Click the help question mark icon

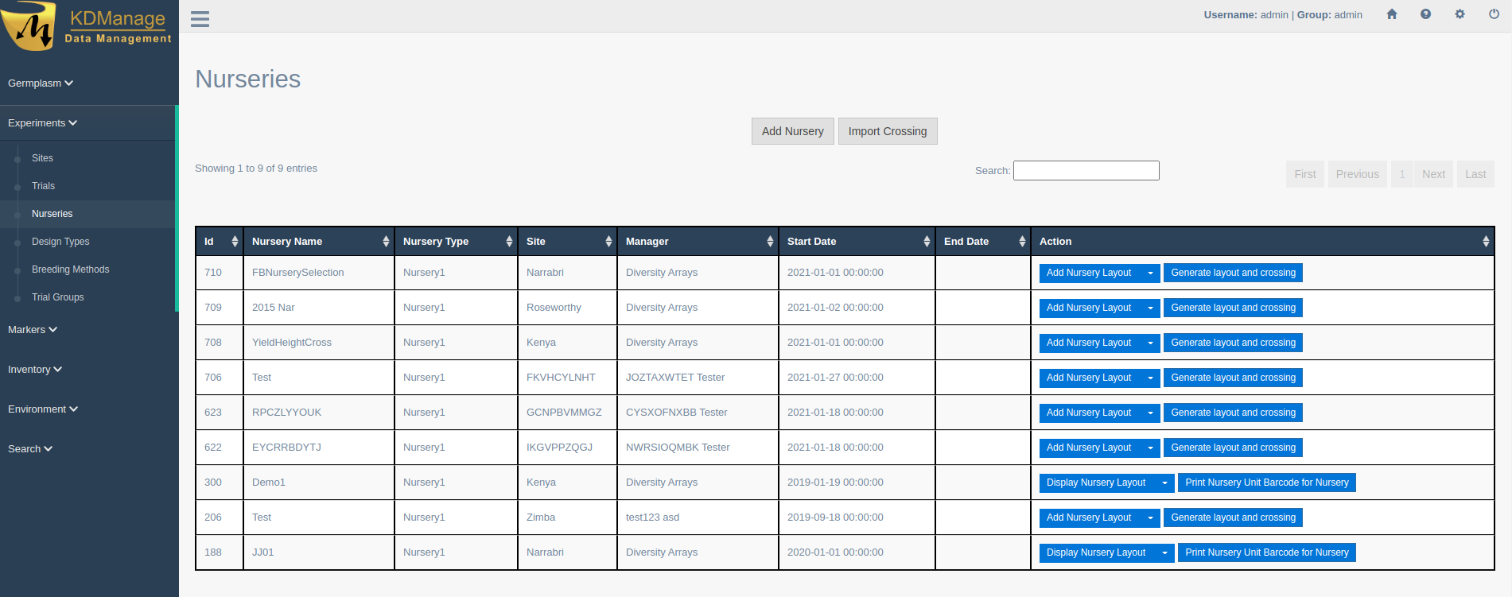tap(1425, 14)
